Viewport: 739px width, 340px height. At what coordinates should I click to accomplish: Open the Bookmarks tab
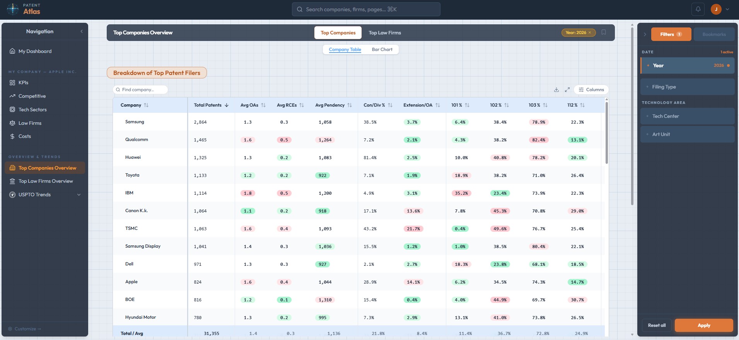coord(714,34)
